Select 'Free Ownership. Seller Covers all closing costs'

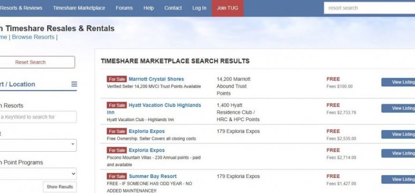coord(152,139)
